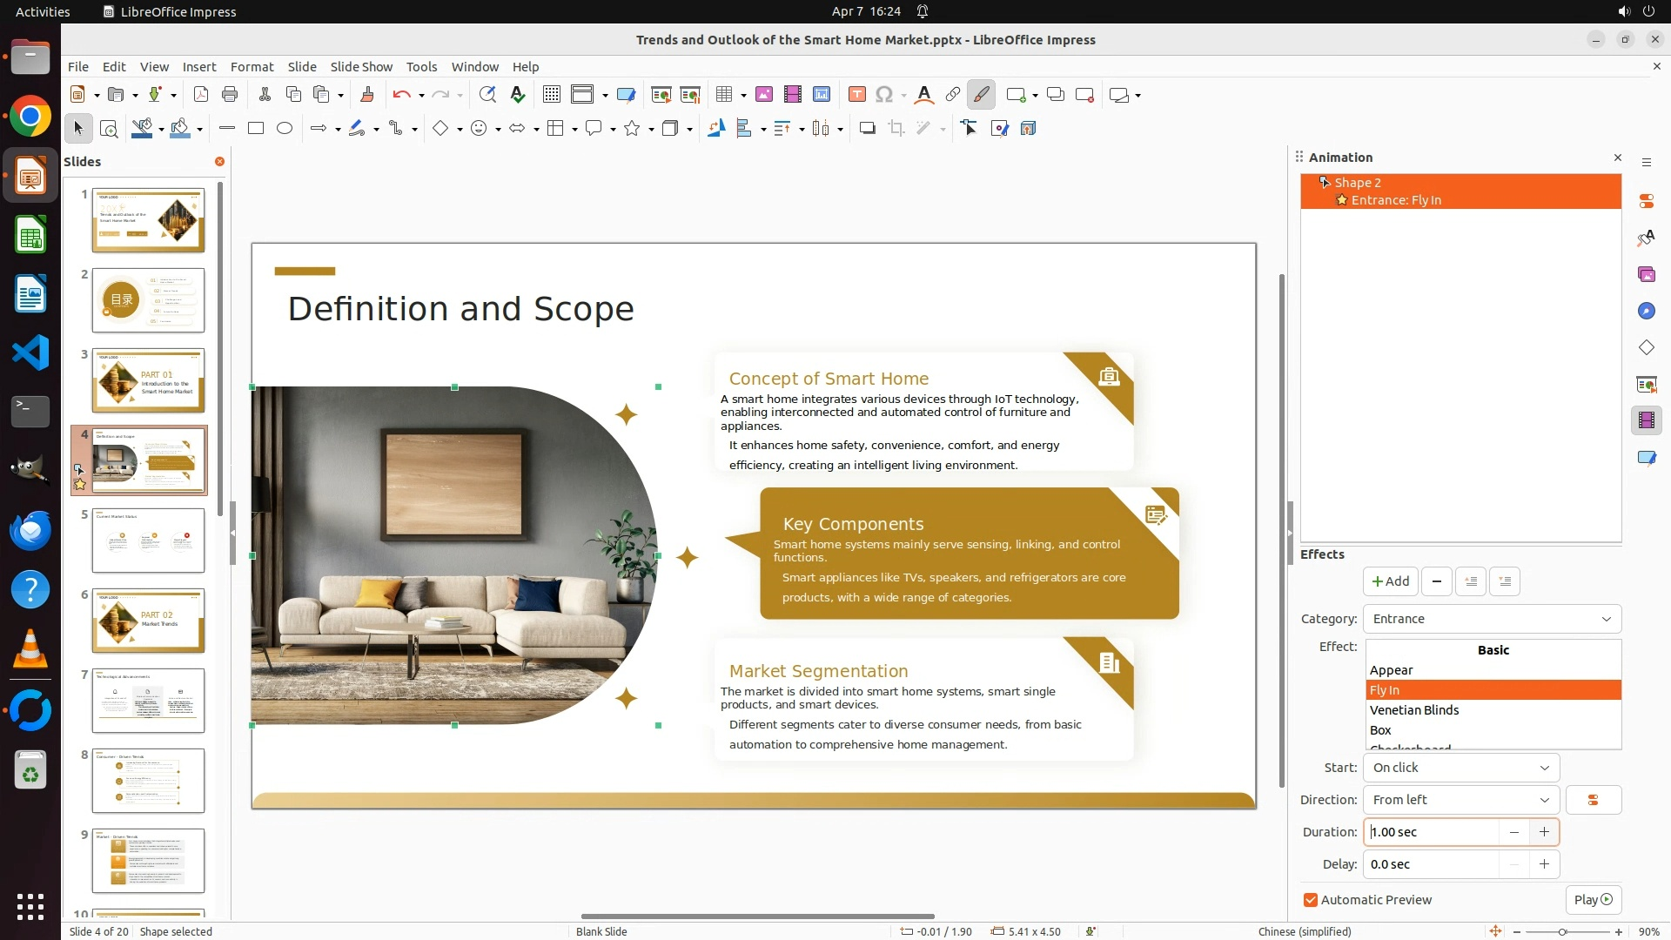
Task: Toggle display grid toolbar icon
Action: 551,95
